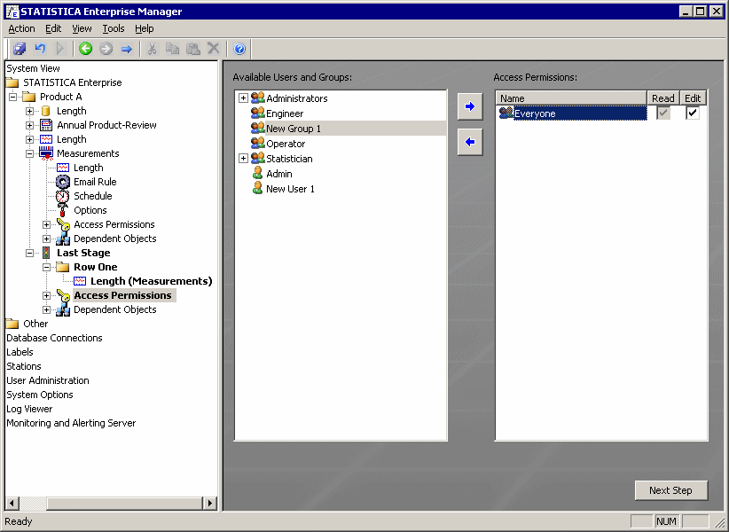Remove permission with left arrow button
This screenshot has width=729, height=532.
470,142
